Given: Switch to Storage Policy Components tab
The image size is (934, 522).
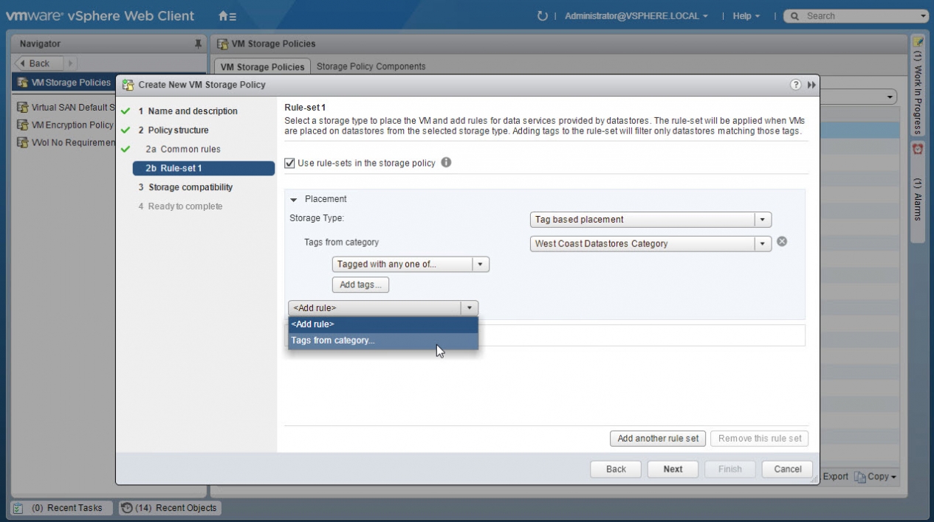Looking at the screenshot, I should (x=371, y=66).
